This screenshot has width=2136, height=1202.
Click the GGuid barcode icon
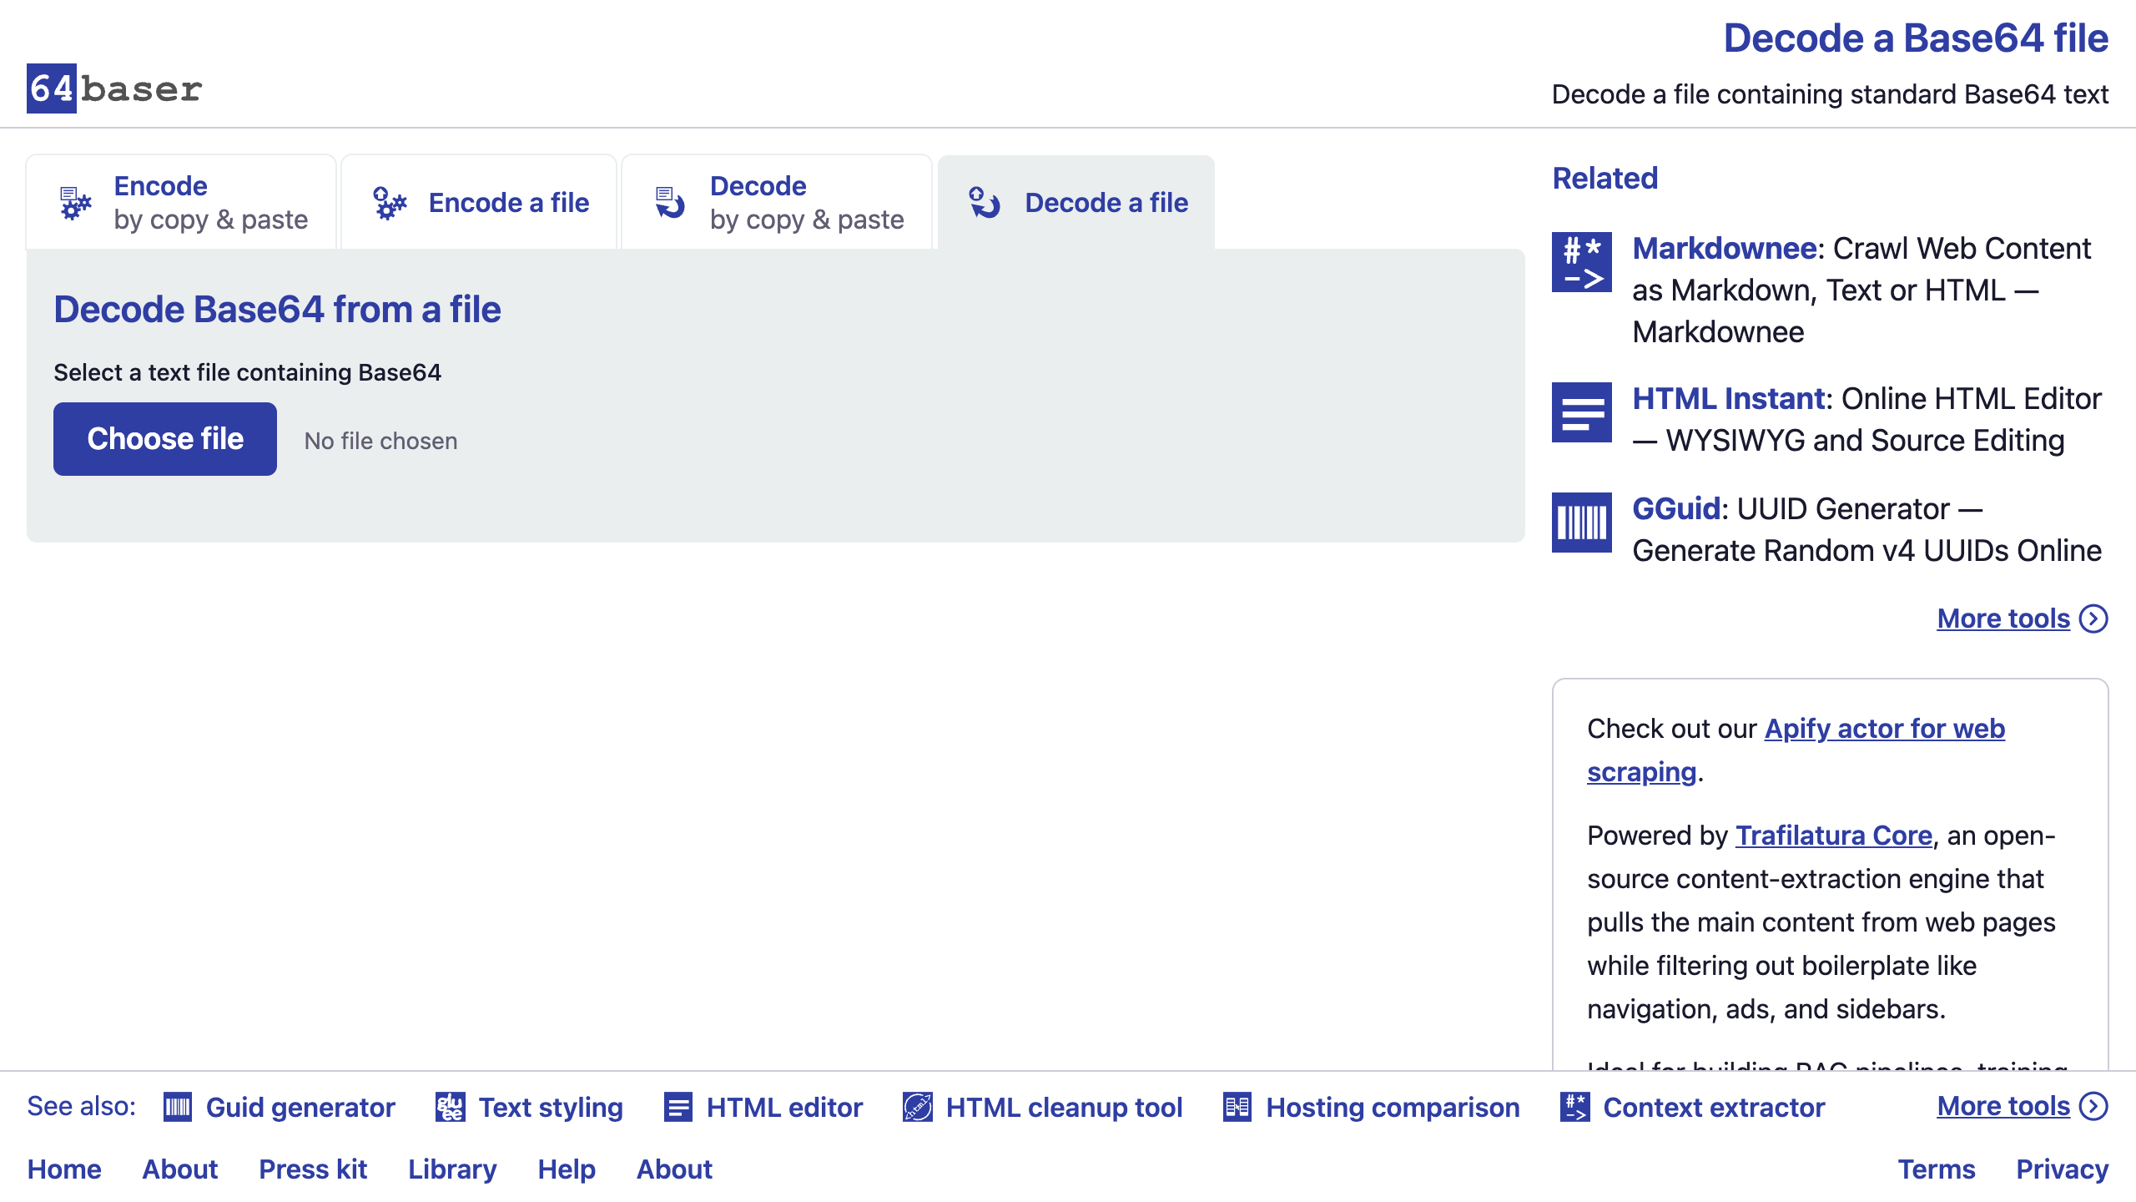[x=1582, y=523]
